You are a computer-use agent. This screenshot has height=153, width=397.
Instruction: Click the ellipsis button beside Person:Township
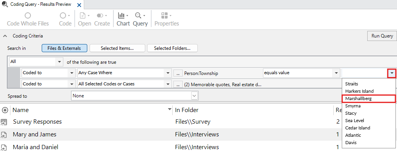(178, 73)
